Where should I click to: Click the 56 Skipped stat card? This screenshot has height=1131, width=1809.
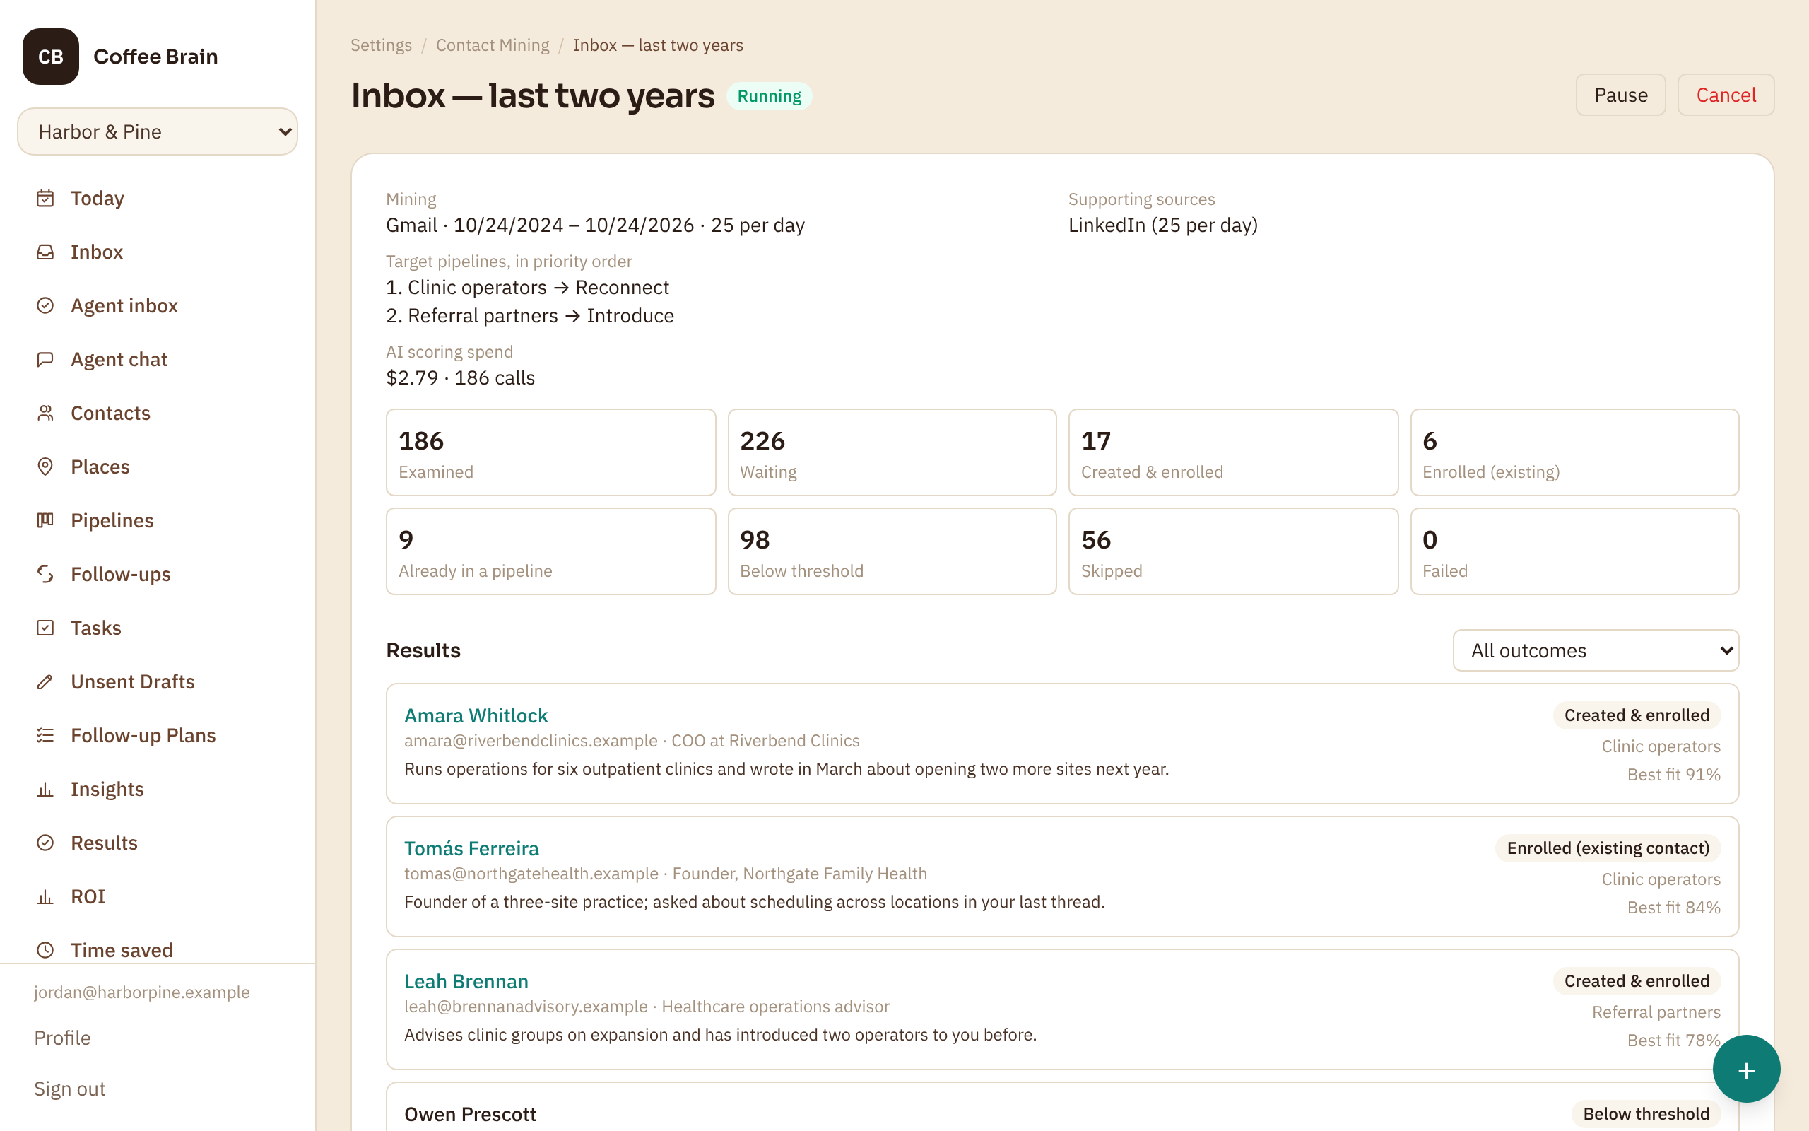[x=1233, y=551]
